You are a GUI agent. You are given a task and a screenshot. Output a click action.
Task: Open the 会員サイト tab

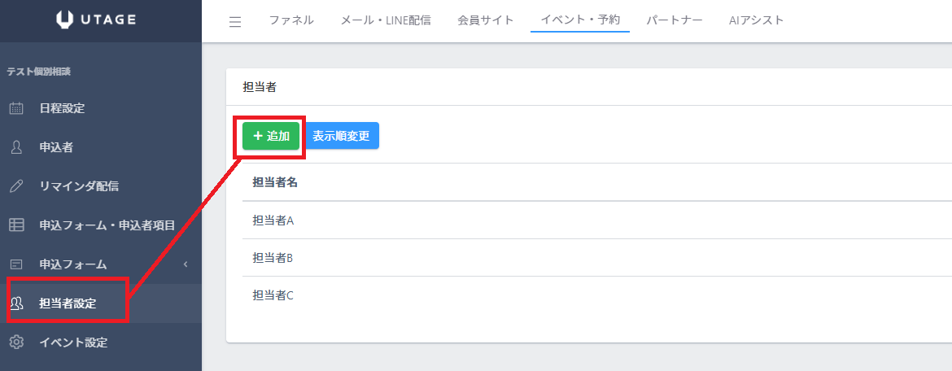[x=486, y=20]
